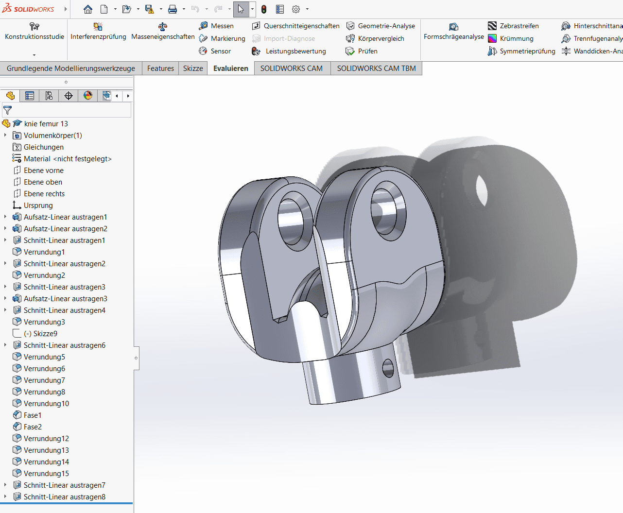Click the Geometrie-Analyse button
The width and height of the screenshot is (623, 513).
click(381, 26)
